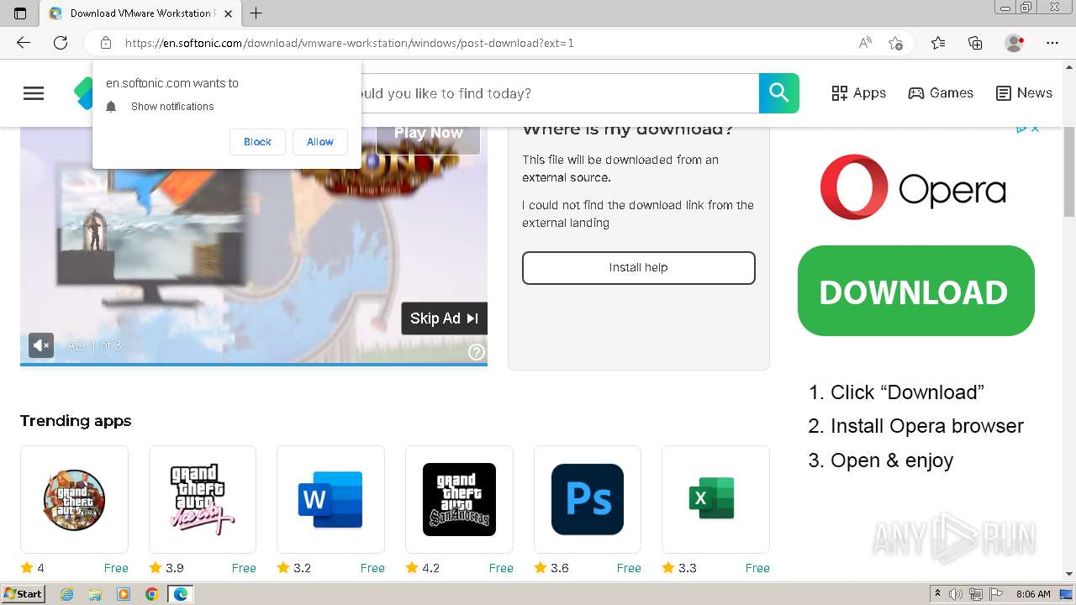Click the Trending apps heading
This screenshot has height=605, width=1076.
click(x=76, y=421)
